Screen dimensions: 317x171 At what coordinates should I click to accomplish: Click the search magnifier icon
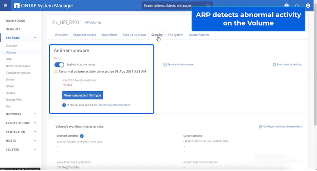[x=208, y=5]
